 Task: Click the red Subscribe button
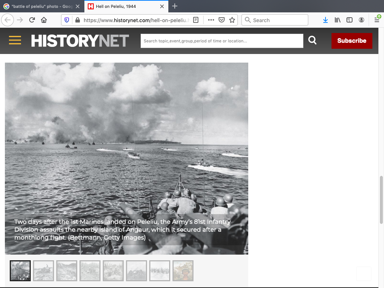point(351,41)
